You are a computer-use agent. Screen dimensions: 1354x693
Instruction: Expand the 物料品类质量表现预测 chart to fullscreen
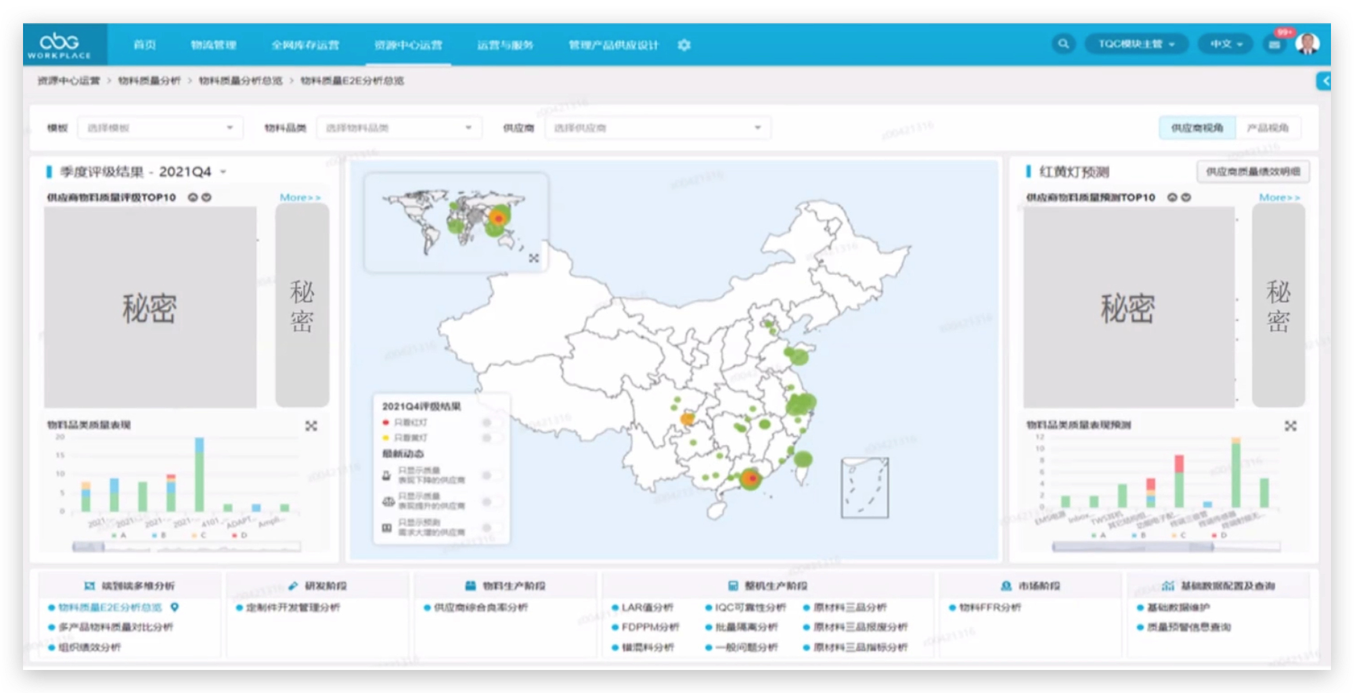pos(1291,426)
